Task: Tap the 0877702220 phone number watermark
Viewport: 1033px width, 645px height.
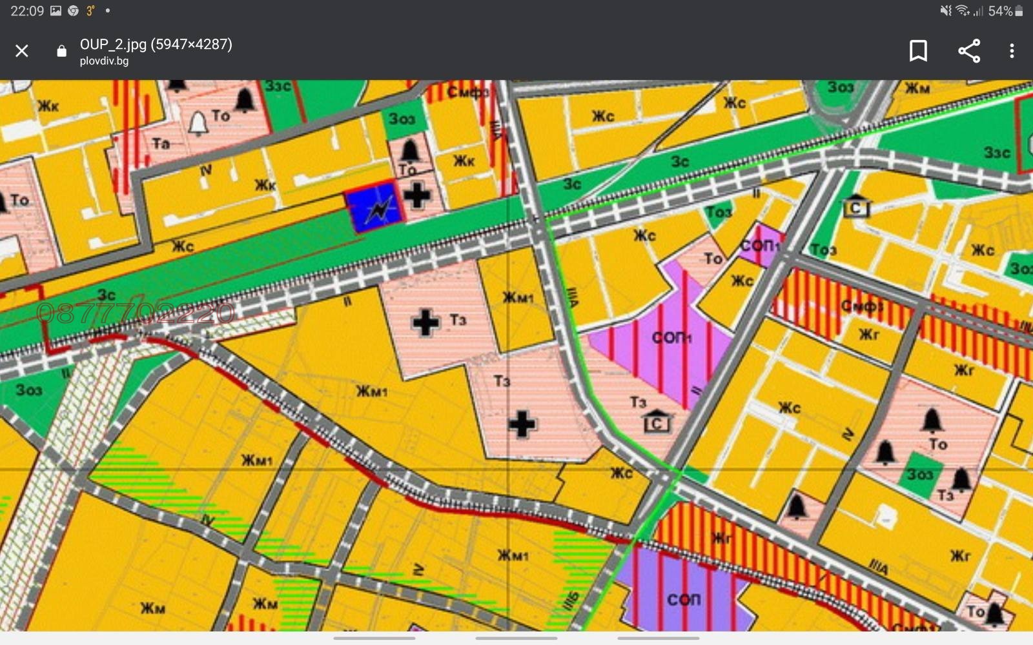Action: (136, 313)
